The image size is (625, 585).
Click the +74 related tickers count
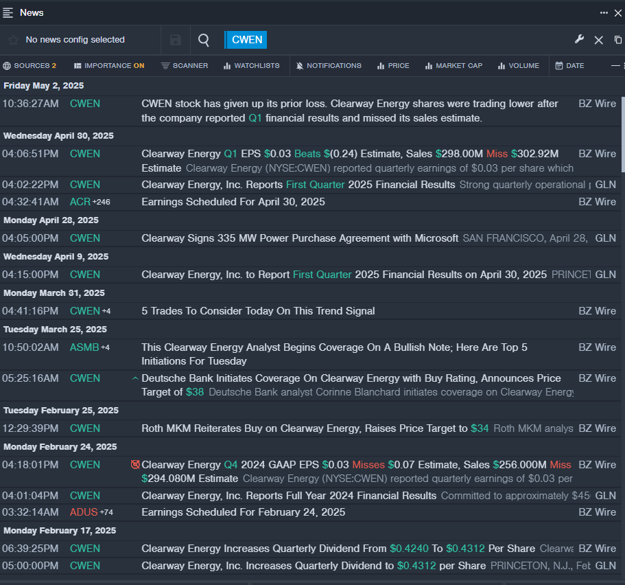pyautogui.click(x=106, y=512)
